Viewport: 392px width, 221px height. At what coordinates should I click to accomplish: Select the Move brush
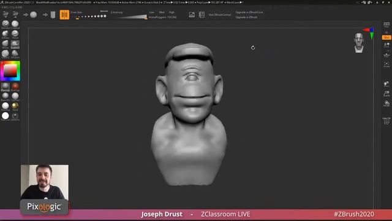point(6,44)
